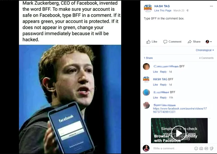
Task: Click the 4 Comments count
Action: click(x=206, y=58)
